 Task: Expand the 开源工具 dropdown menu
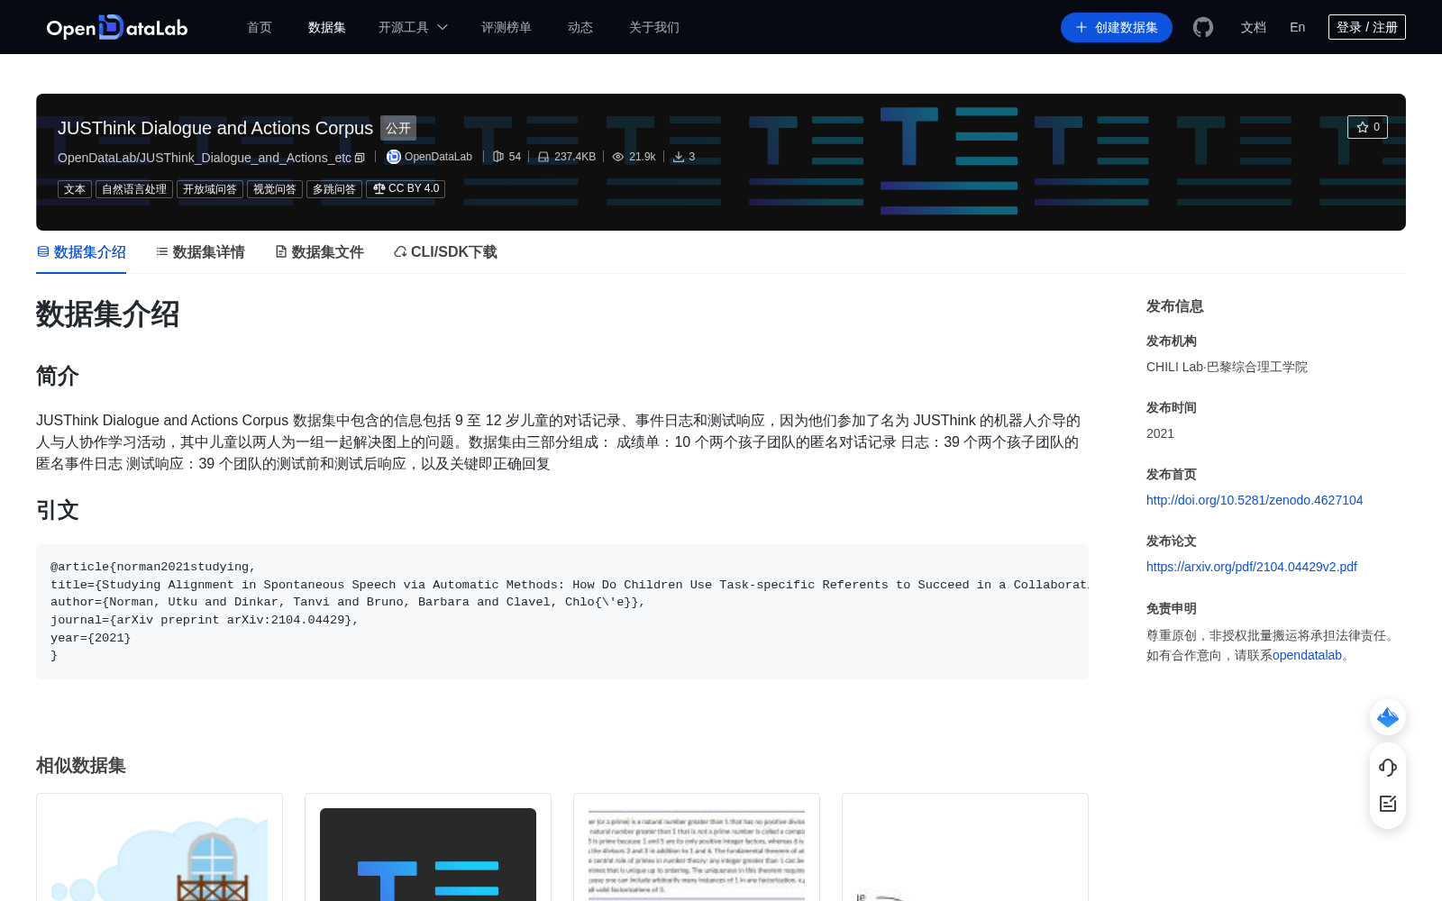coord(413,27)
